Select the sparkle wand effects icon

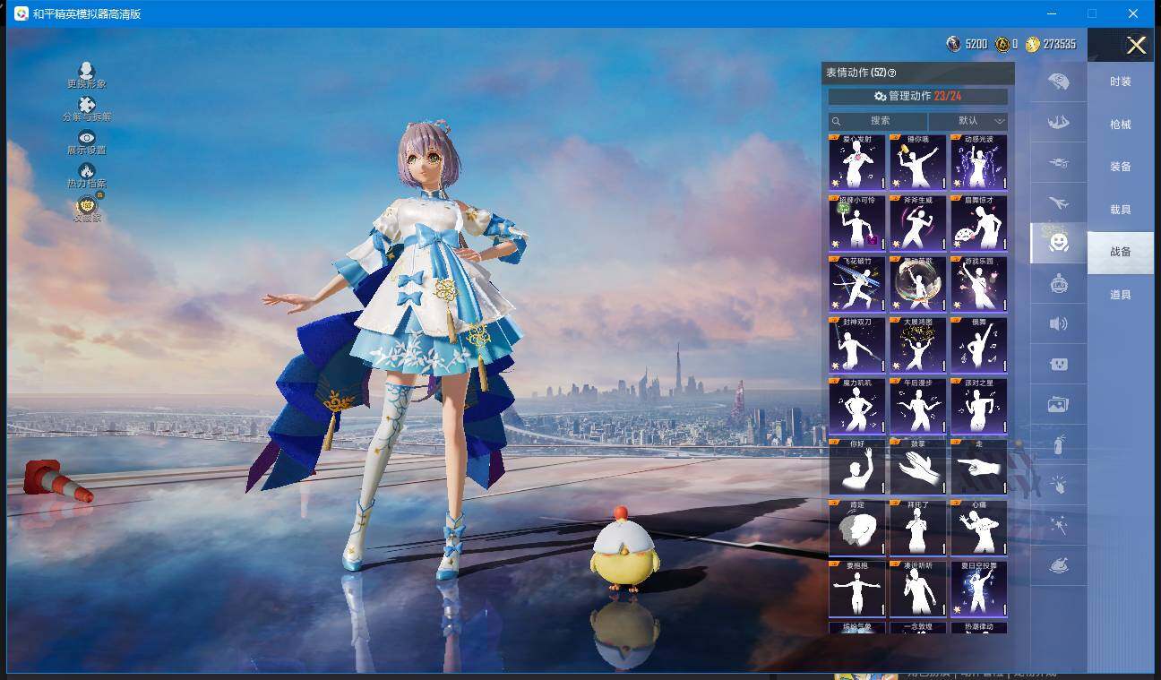point(1058,526)
